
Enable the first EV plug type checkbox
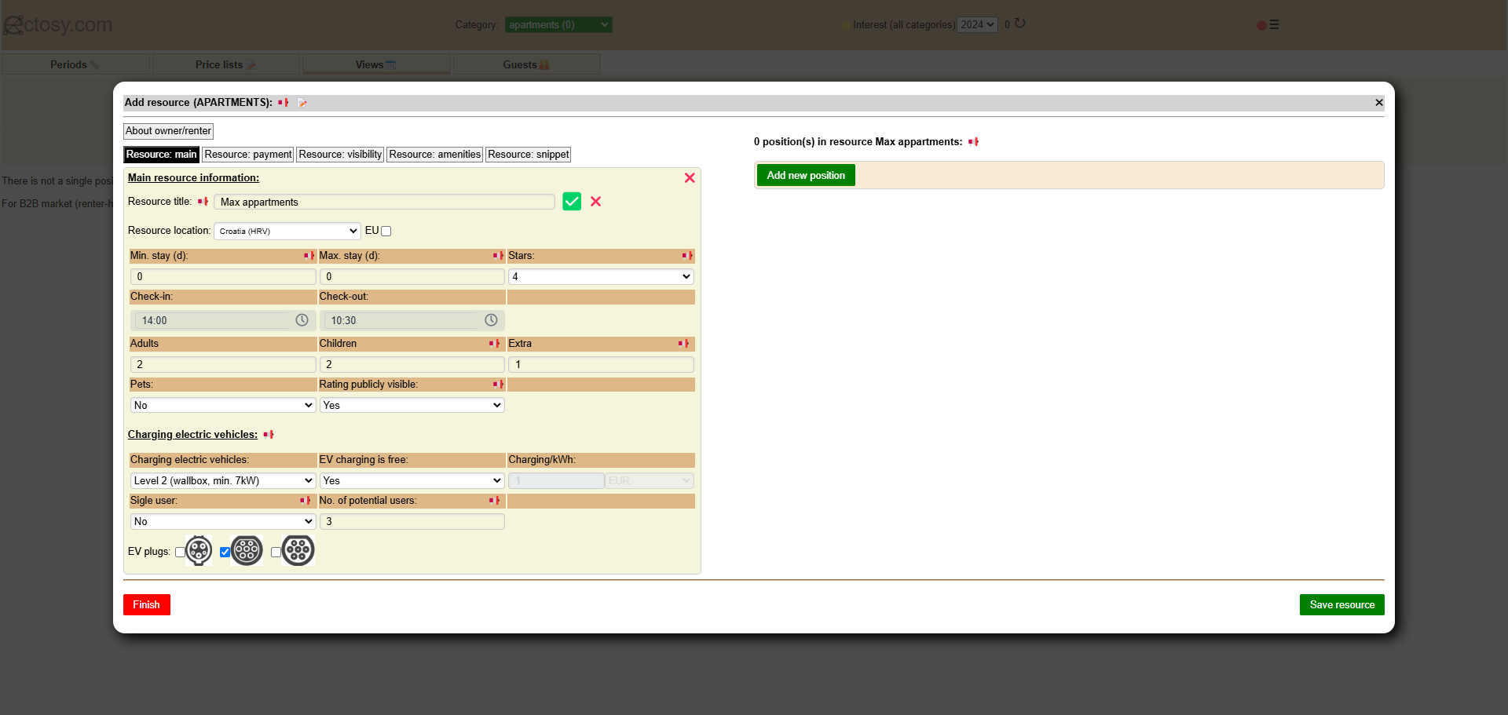tap(180, 553)
